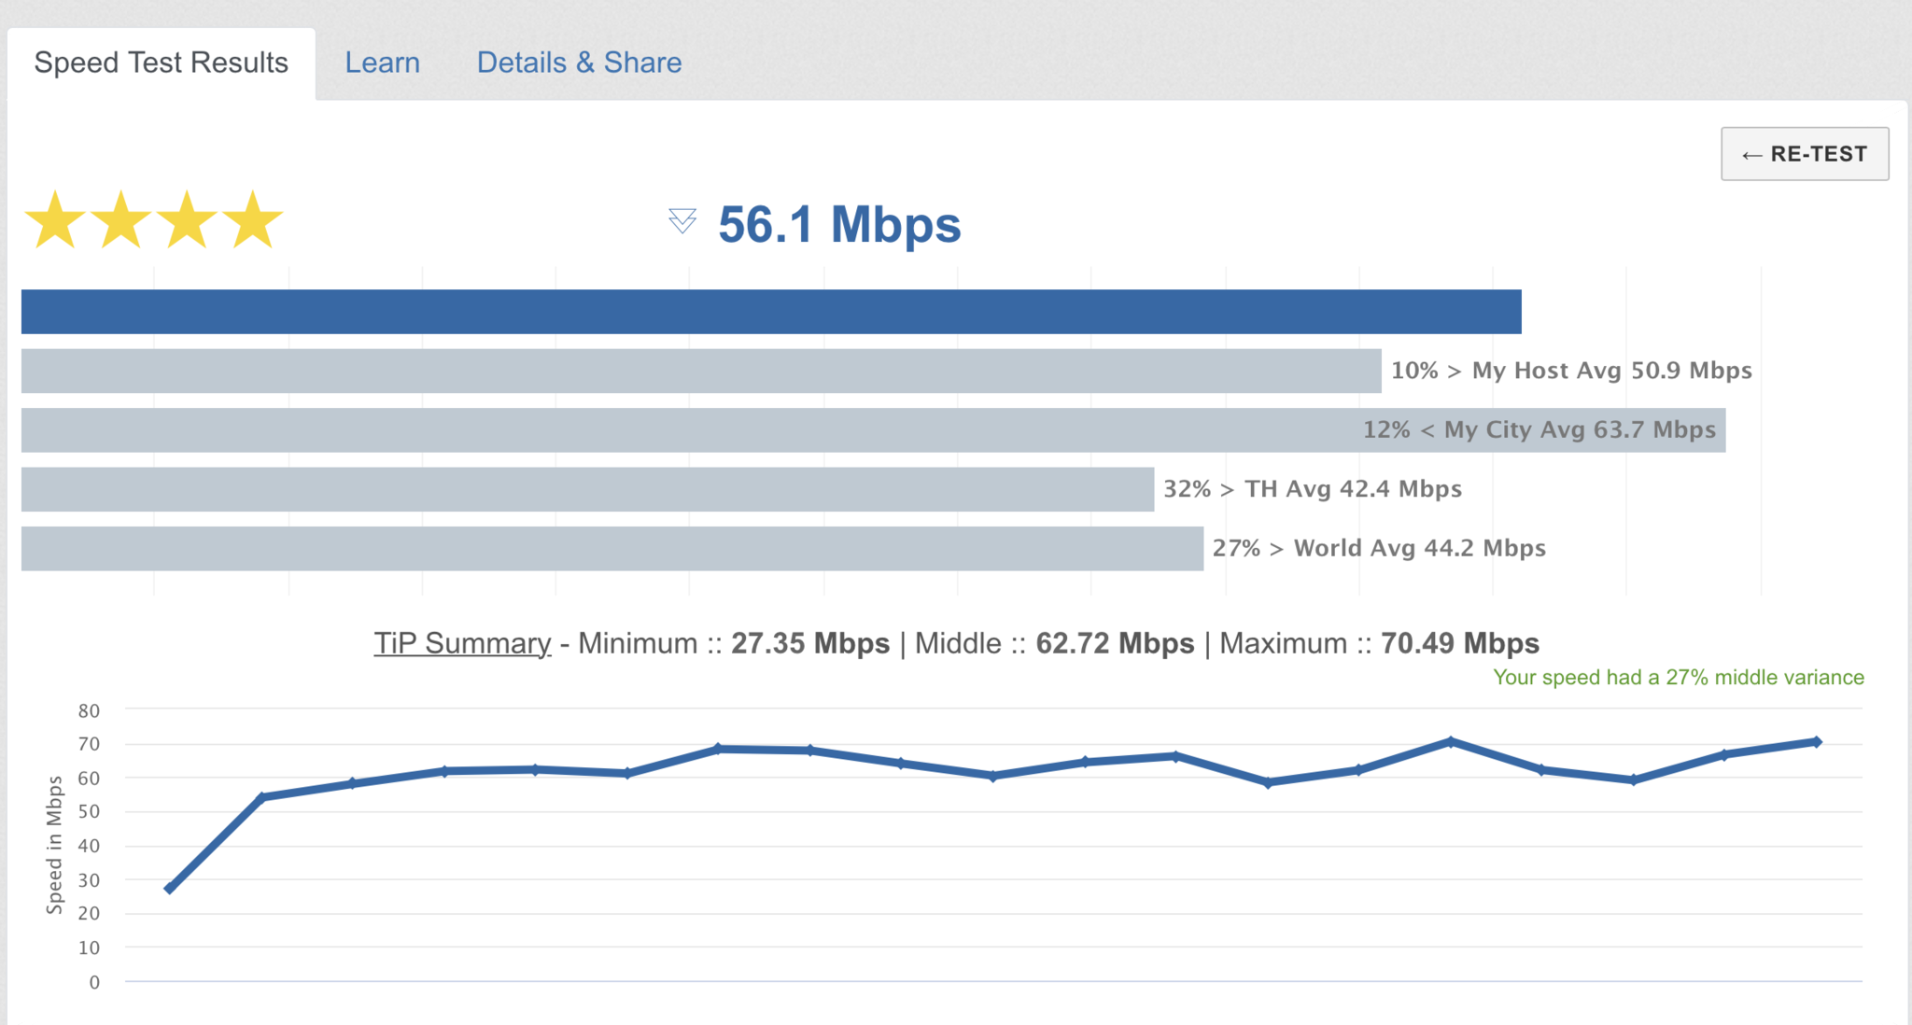This screenshot has height=1025, width=1912.
Task: Click the first lowest point on the speed graph
Action: (x=169, y=889)
